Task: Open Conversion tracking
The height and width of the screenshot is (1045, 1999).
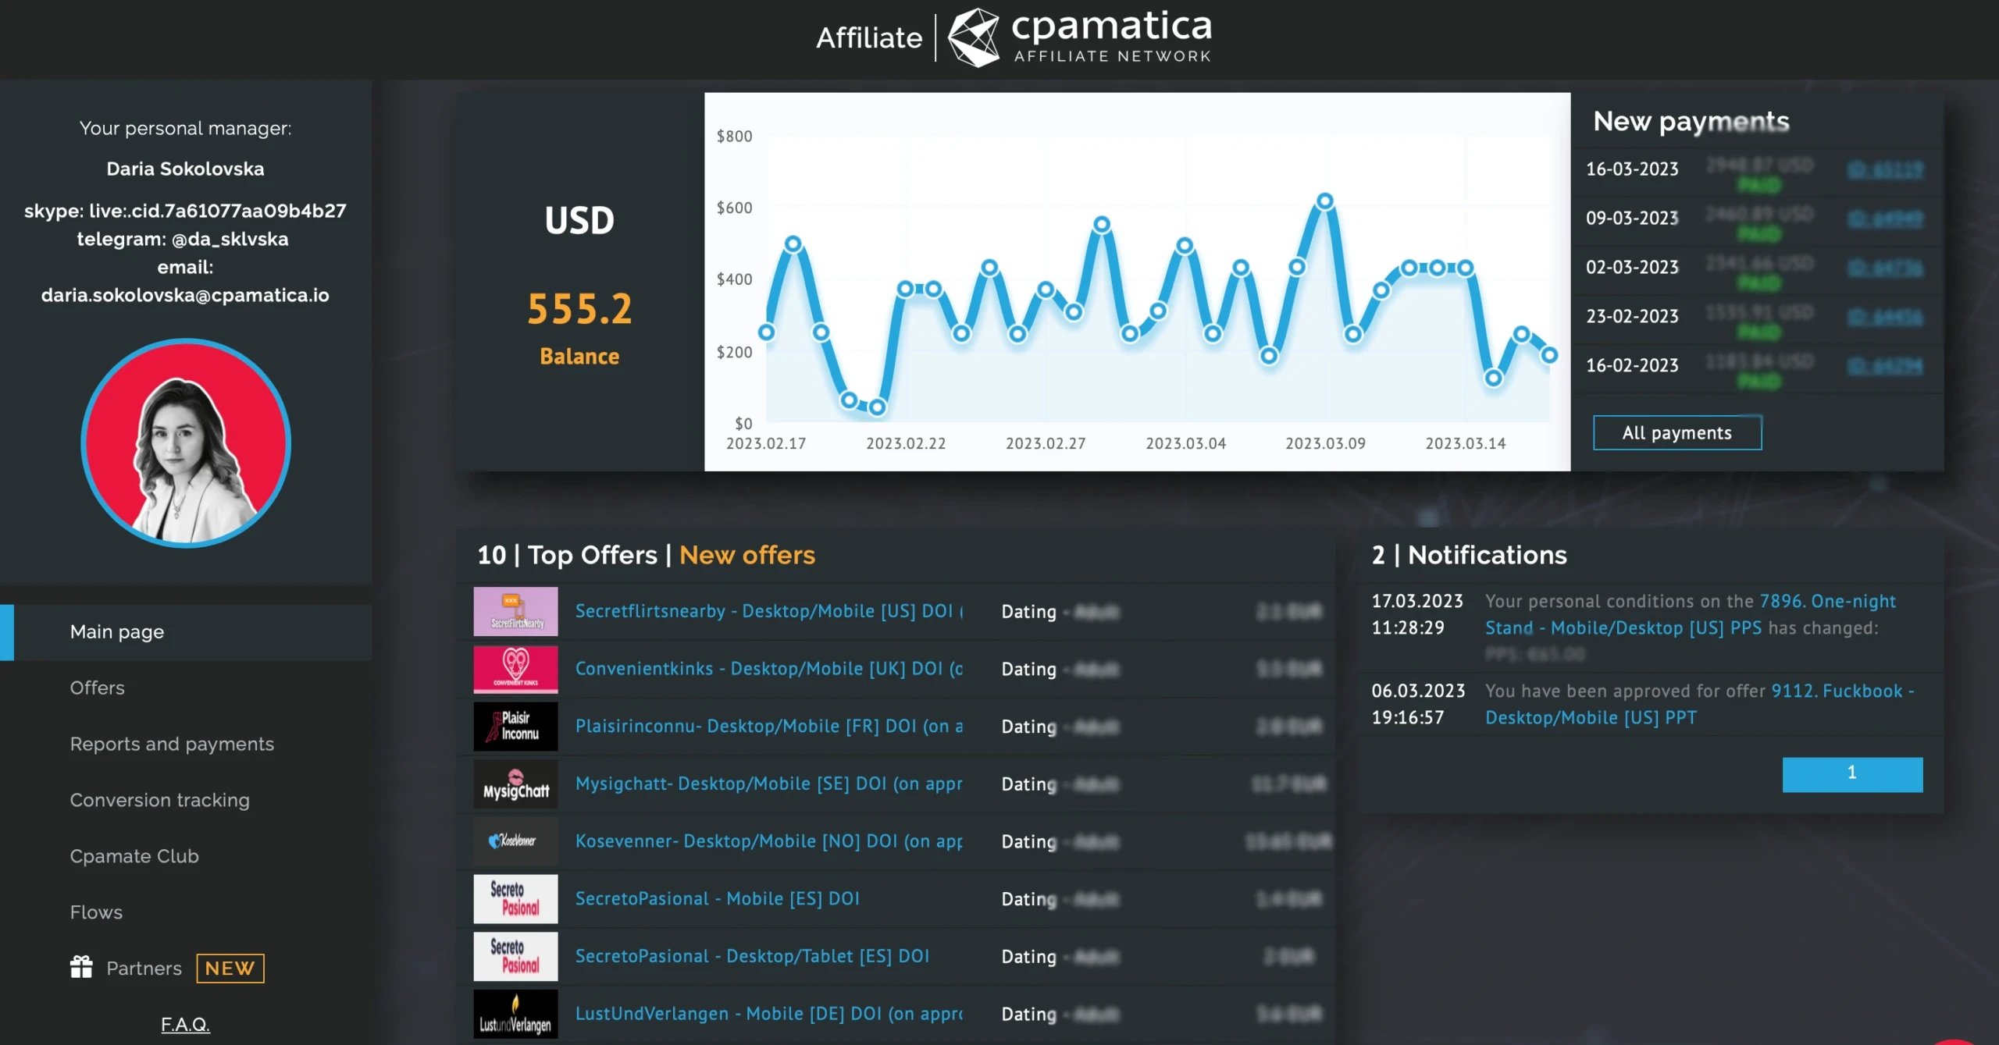Action: click(159, 800)
